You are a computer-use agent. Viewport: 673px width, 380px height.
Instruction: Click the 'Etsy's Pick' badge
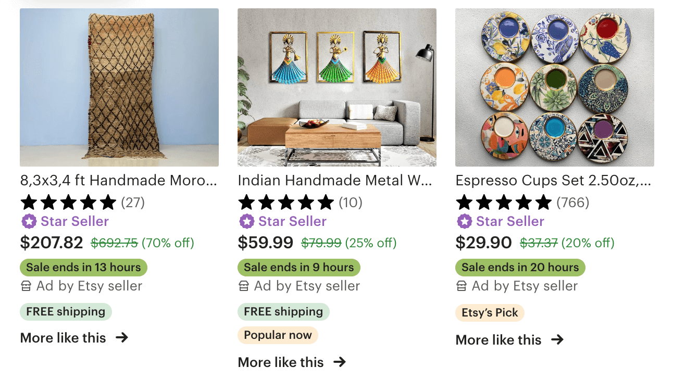click(x=490, y=312)
